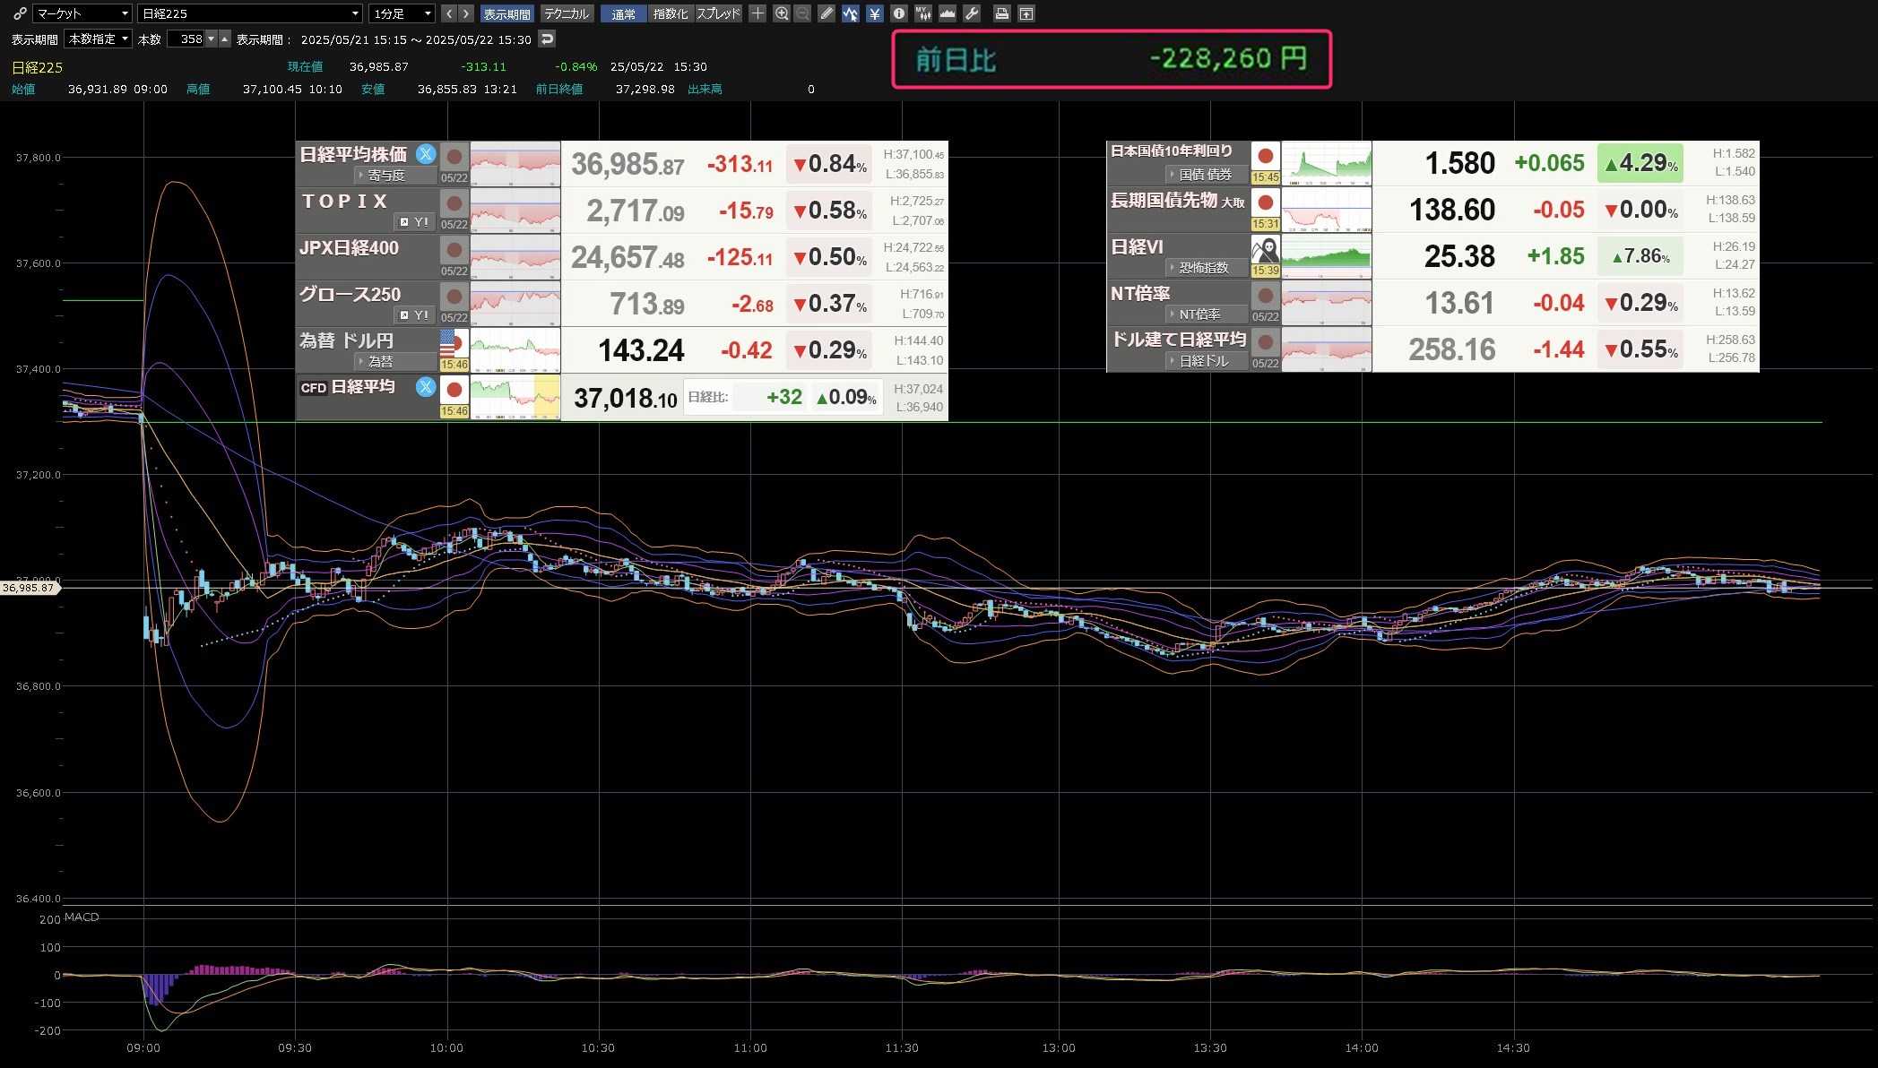Click the 為替 ドル円 mini chart thumbnail
This screenshot has width=1878, height=1068.
pos(515,349)
